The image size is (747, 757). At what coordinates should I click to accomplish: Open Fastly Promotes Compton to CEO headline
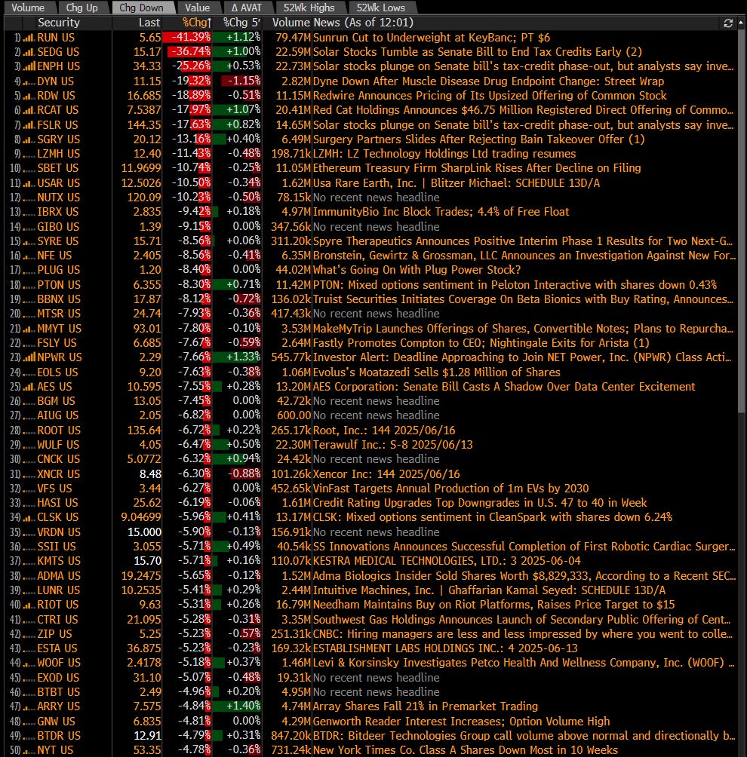[481, 343]
